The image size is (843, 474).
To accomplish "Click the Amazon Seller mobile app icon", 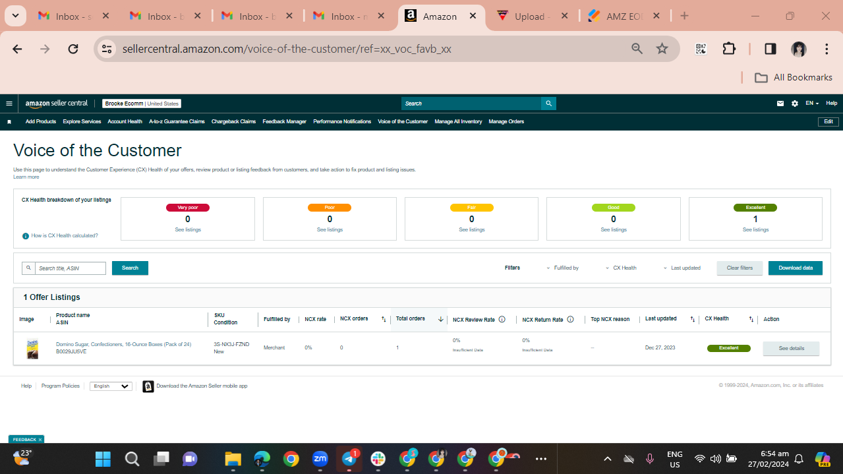I will pos(148,386).
